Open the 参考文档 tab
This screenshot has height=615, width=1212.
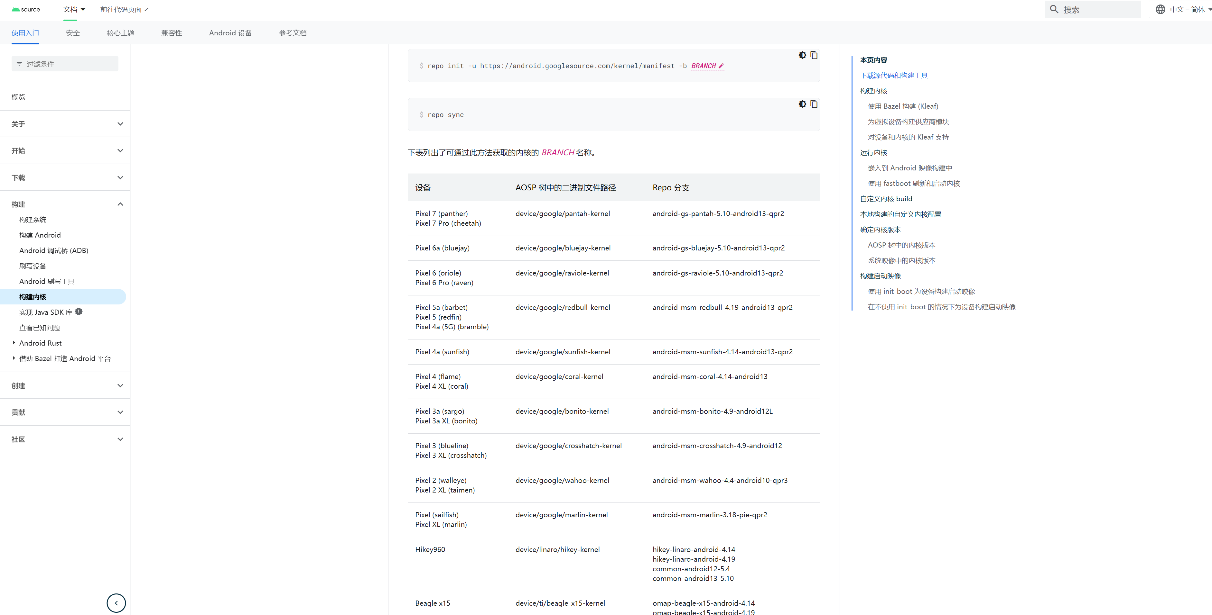tap(293, 33)
